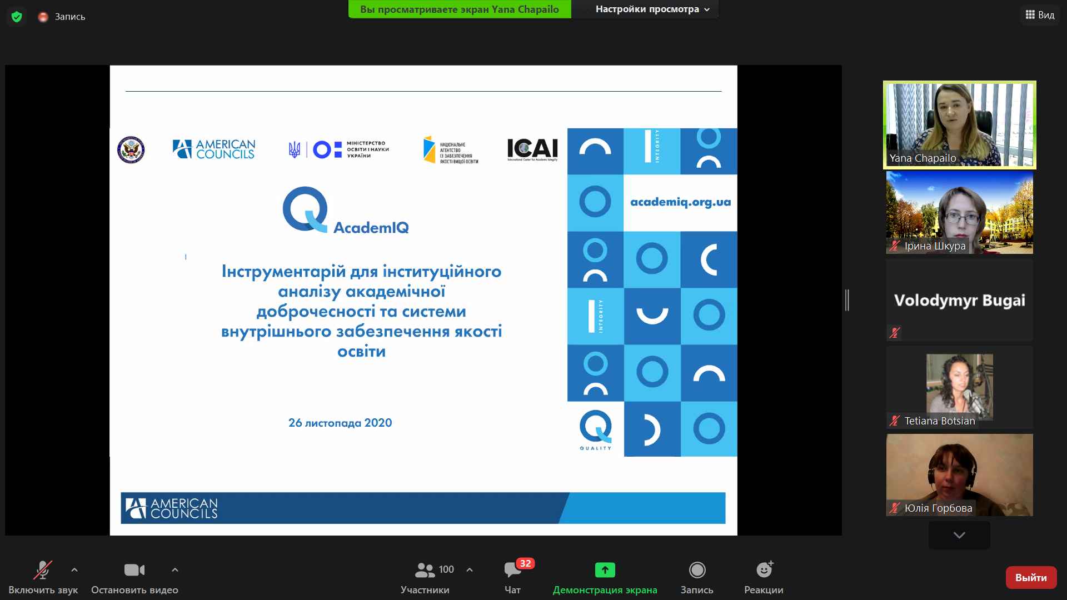The image size is (1067, 600).
Task: Click the Інструментарій slide title text
Action: click(x=362, y=311)
